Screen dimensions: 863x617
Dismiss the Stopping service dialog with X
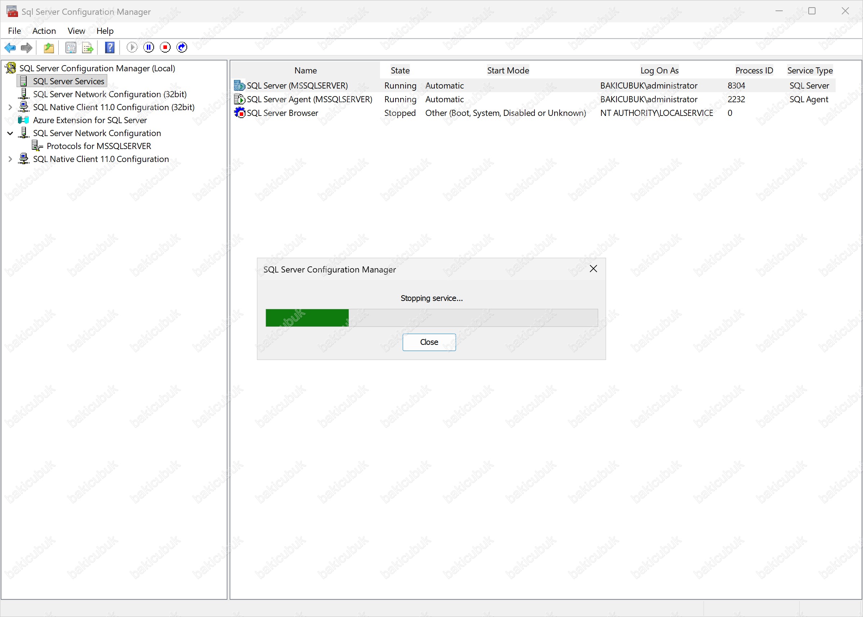tap(593, 269)
